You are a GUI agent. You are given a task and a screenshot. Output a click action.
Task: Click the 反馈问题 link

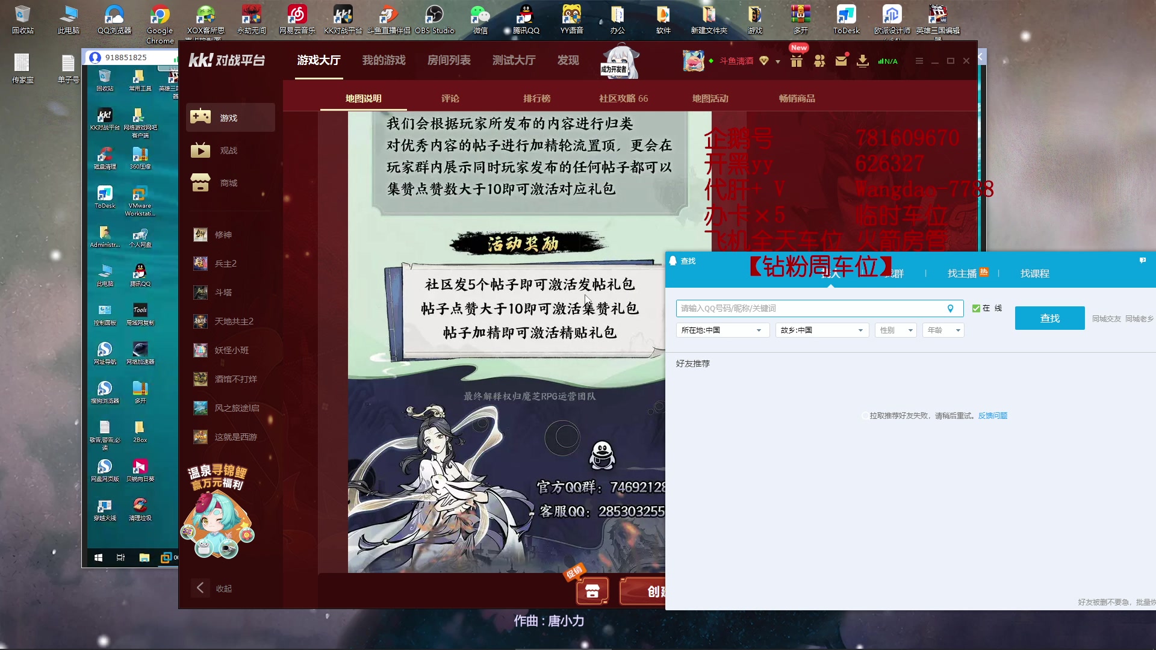(992, 415)
